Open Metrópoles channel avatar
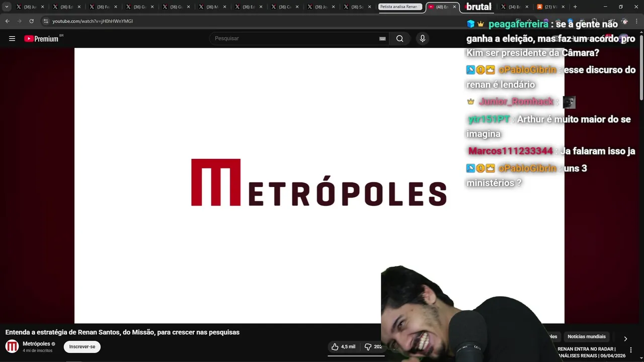 pyautogui.click(x=12, y=346)
